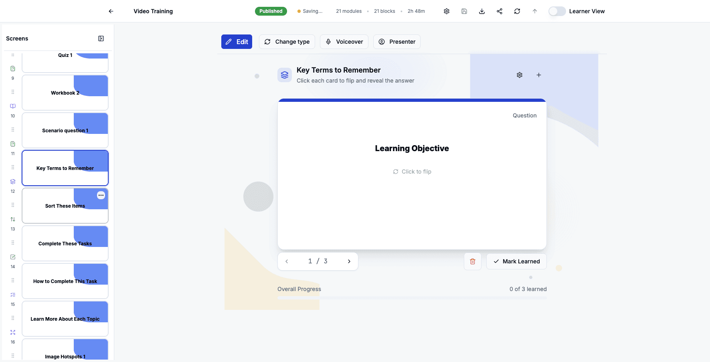Viewport: 710px width, 362px height.
Task: Open the Presenter option
Action: (x=397, y=42)
